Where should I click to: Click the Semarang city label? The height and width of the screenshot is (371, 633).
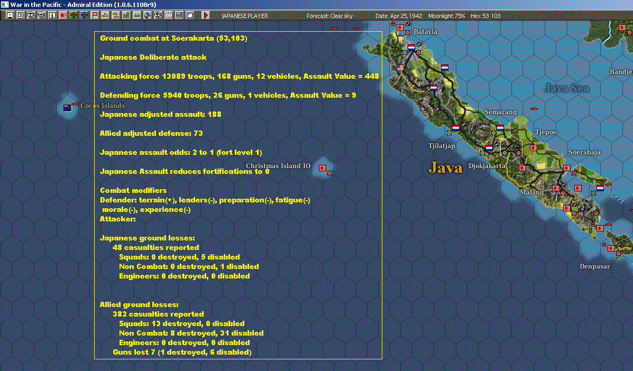coord(500,112)
